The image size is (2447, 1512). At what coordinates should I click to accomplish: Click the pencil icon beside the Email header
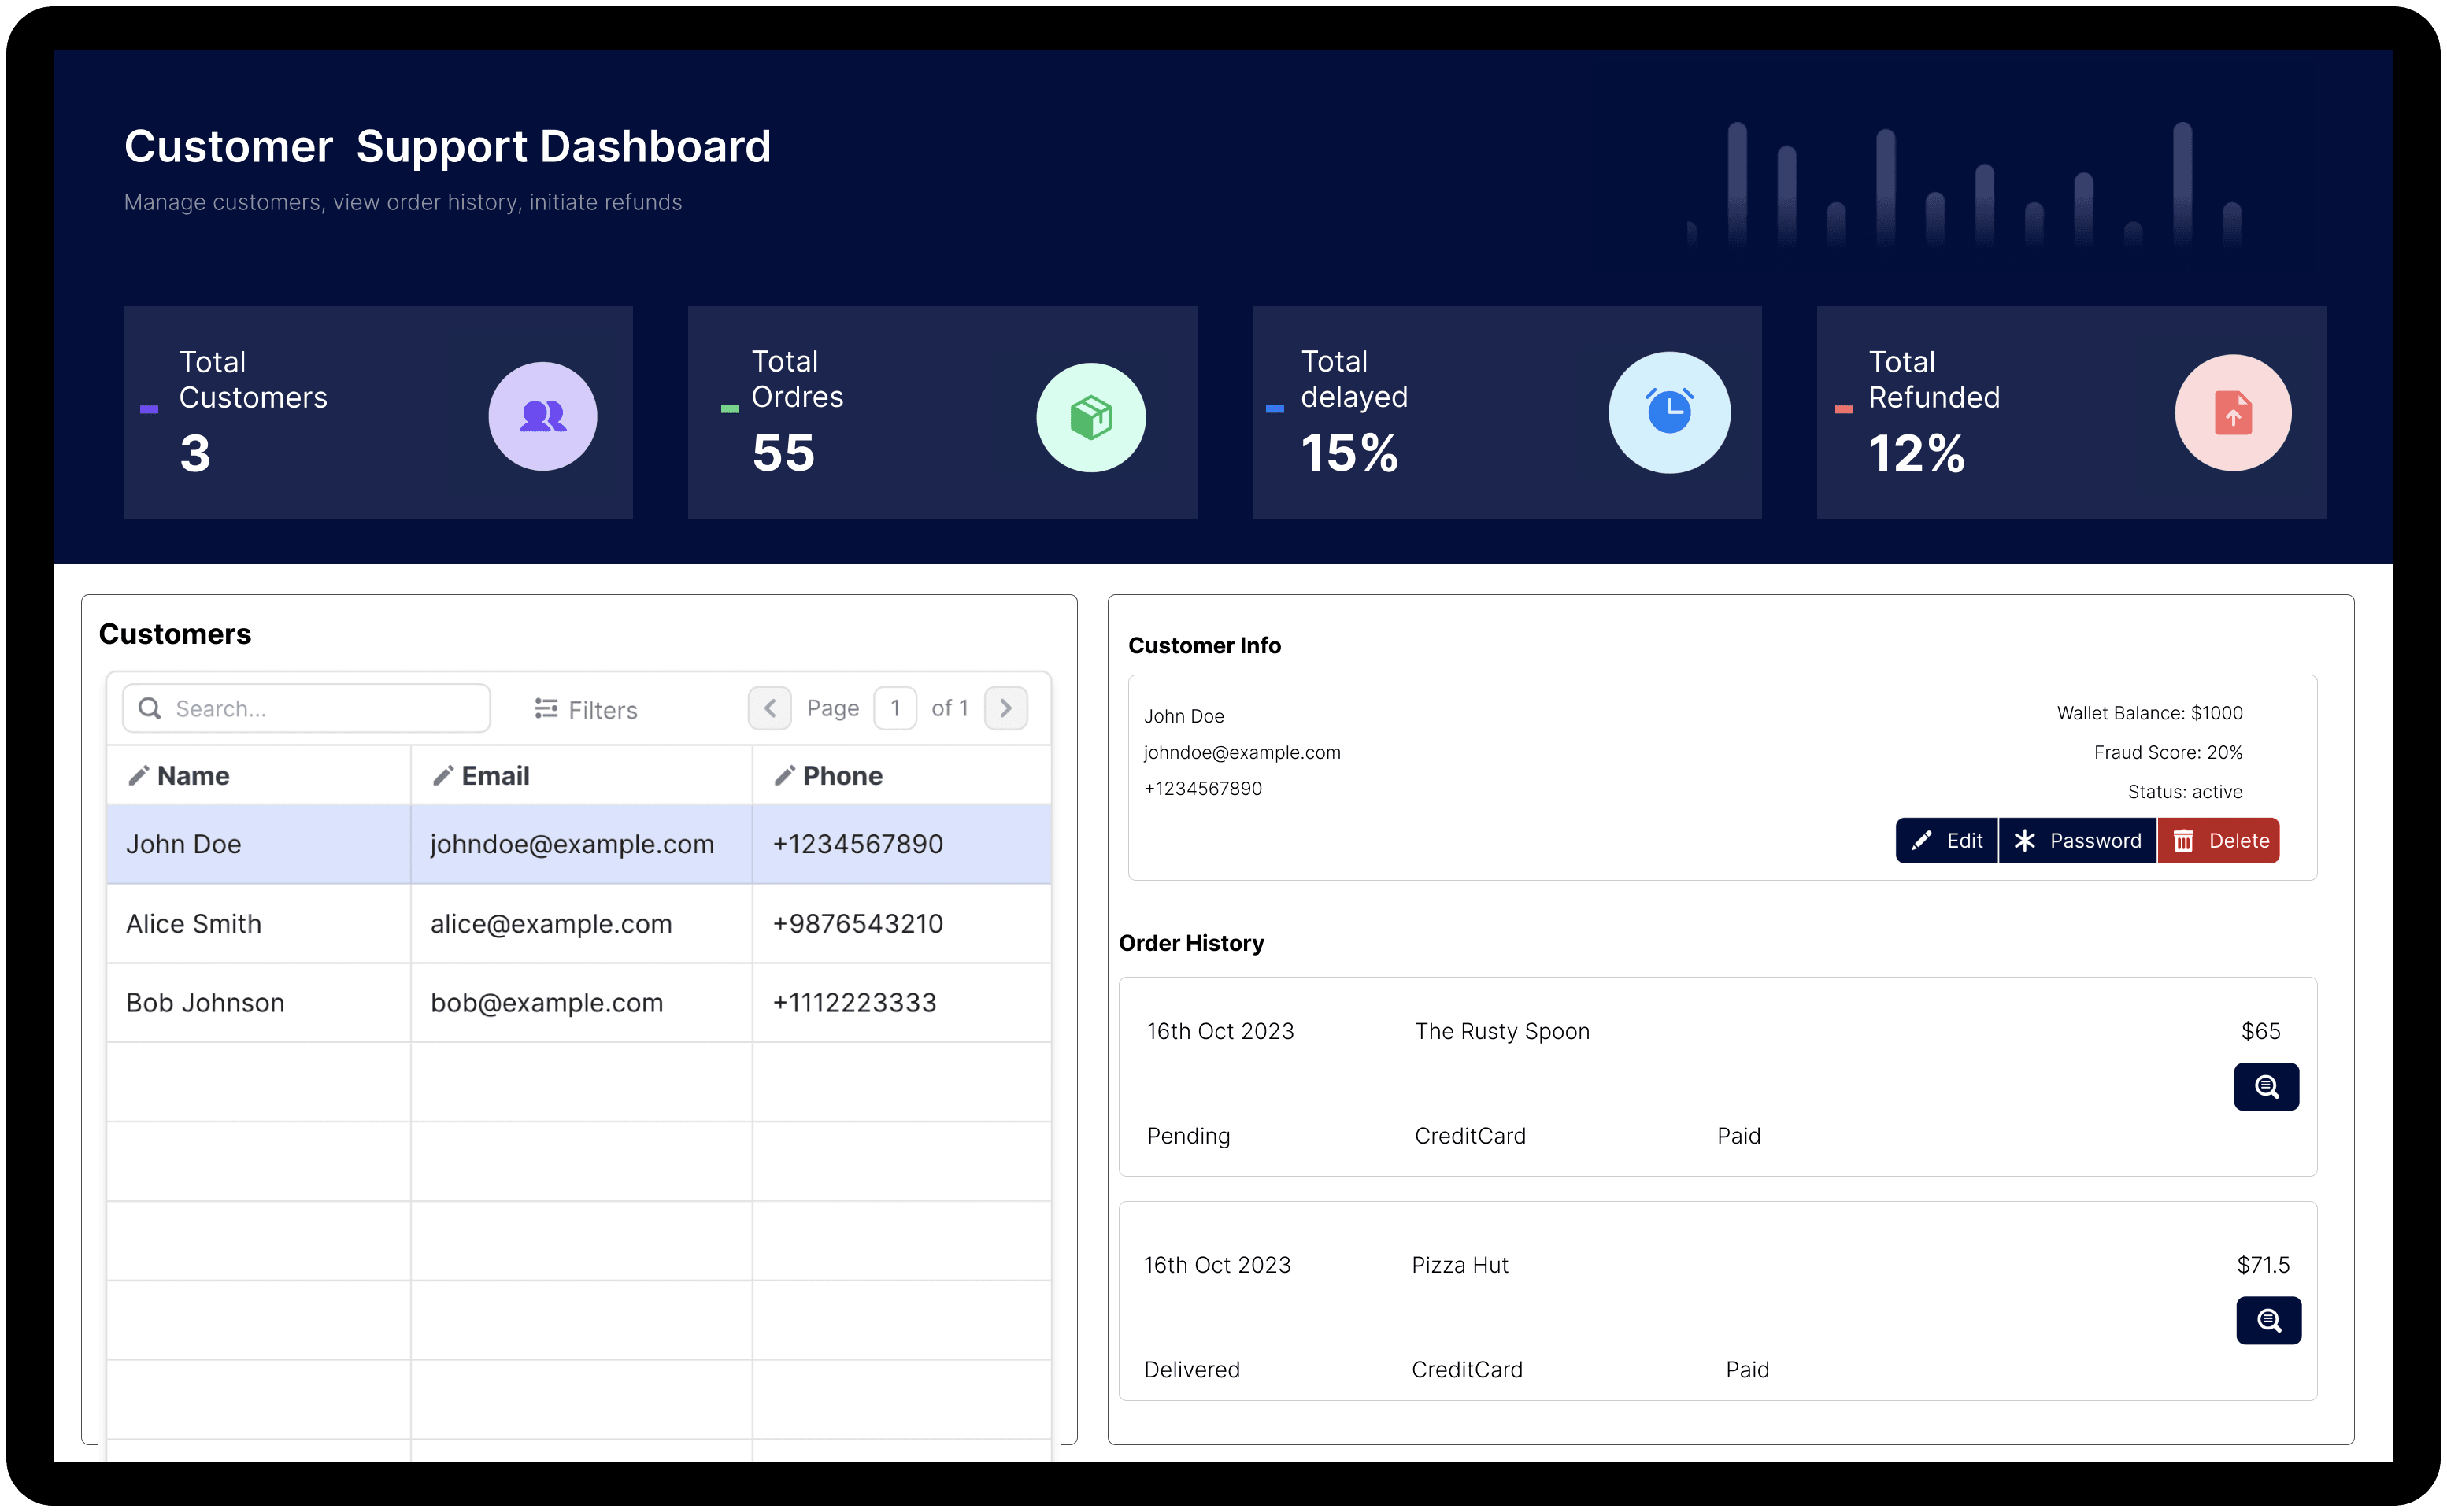tap(443, 775)
